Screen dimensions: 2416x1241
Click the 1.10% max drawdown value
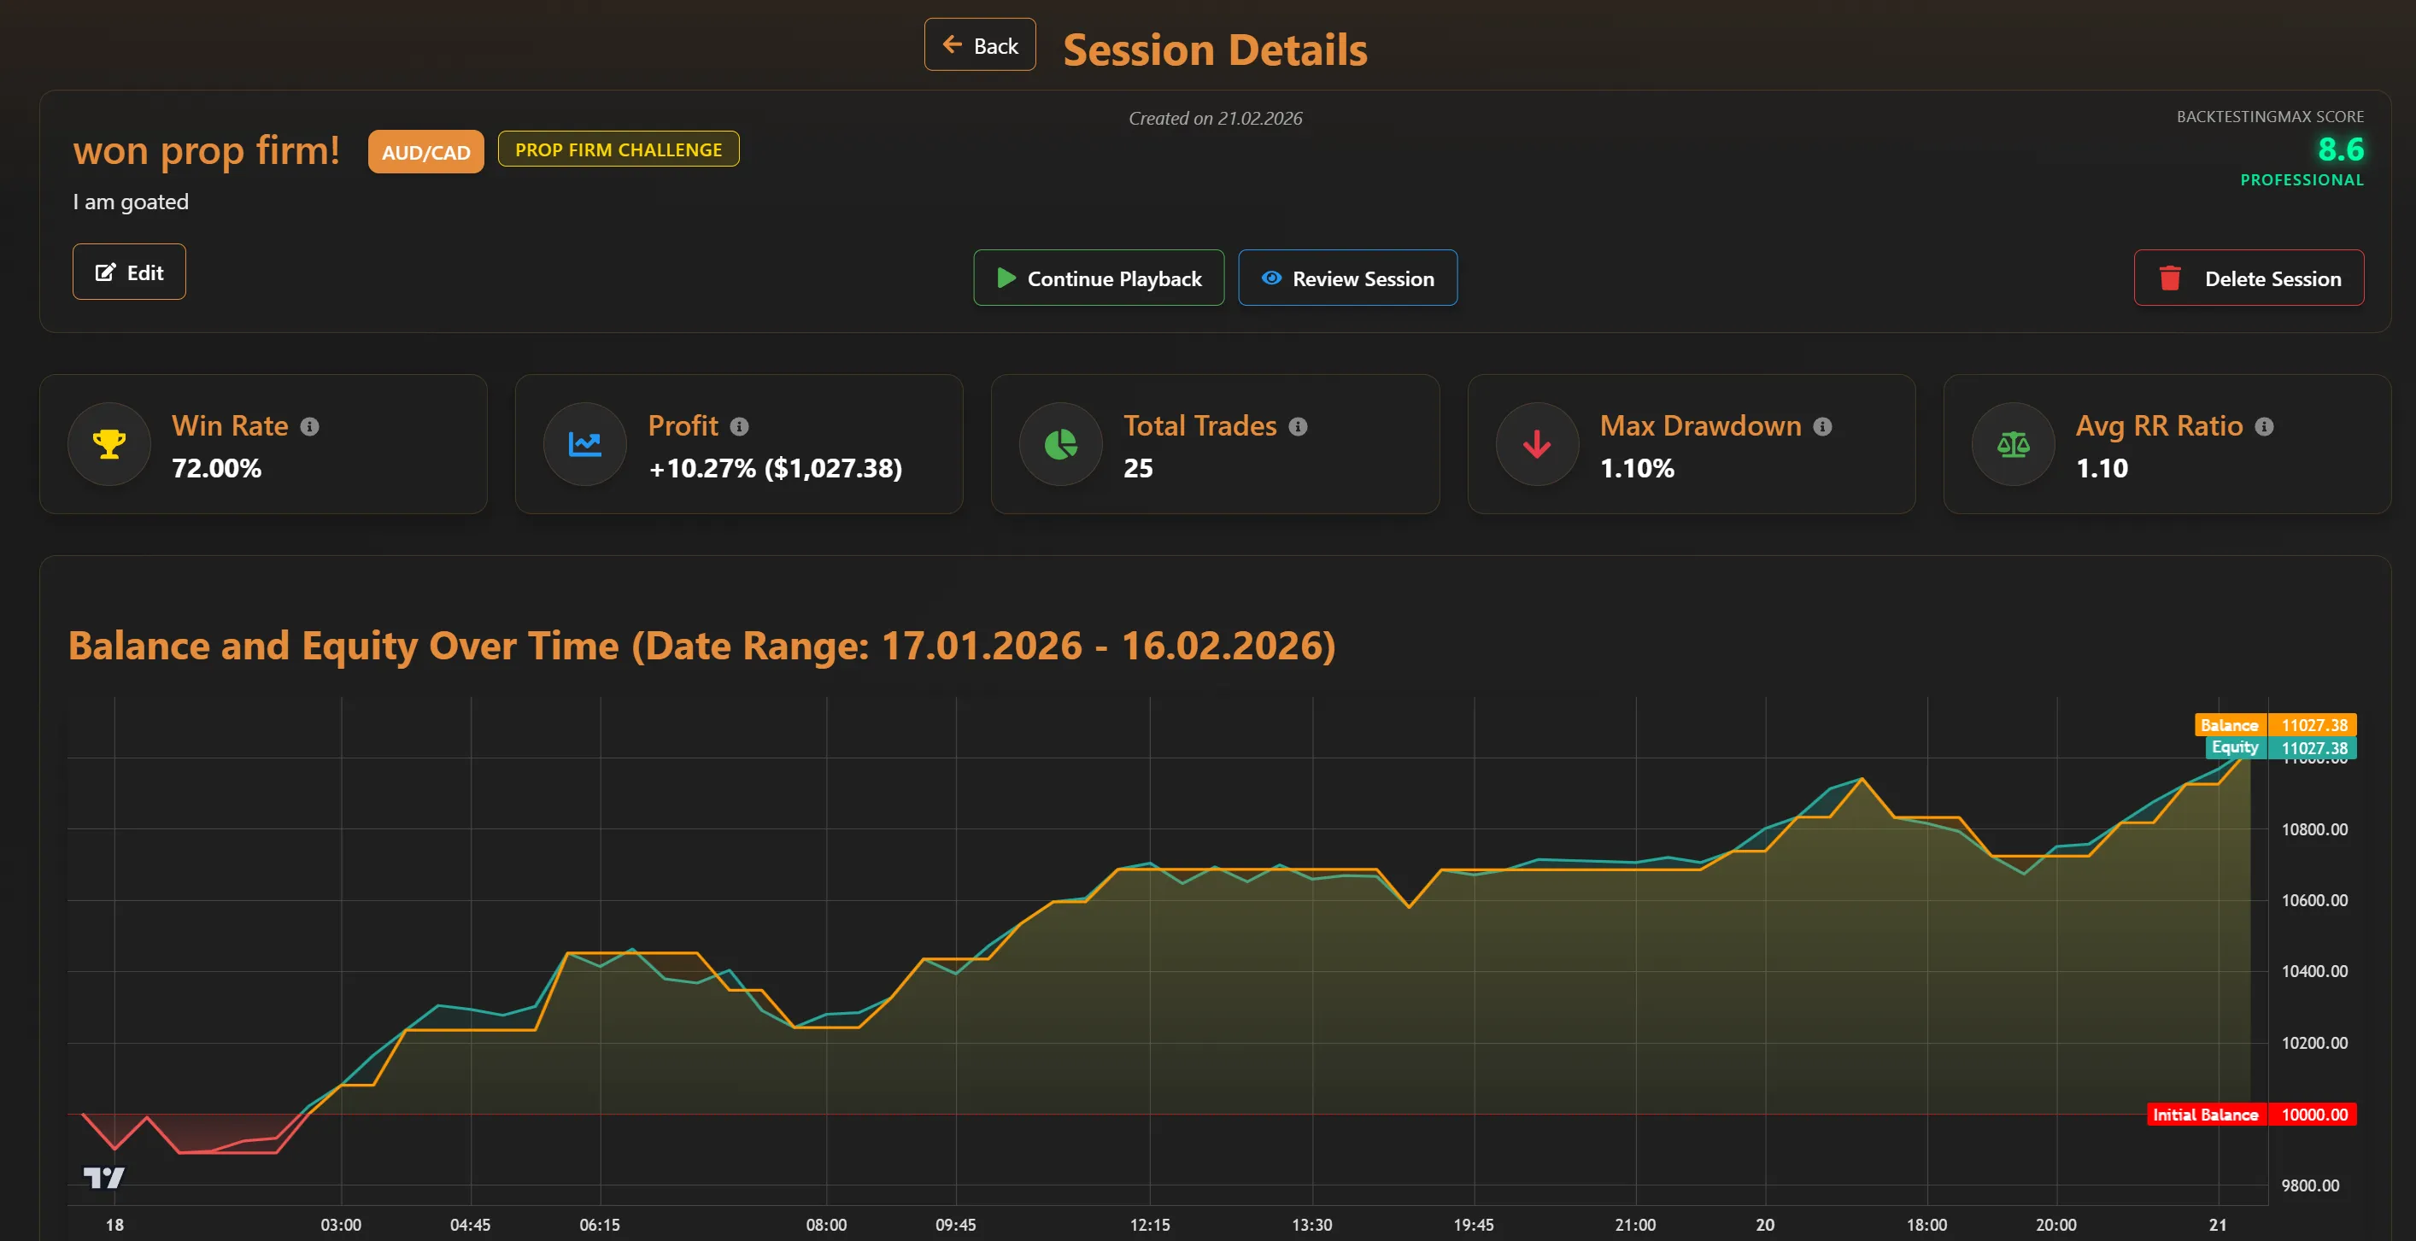click(x=1637, y=468)
